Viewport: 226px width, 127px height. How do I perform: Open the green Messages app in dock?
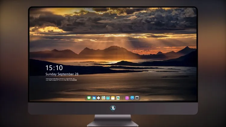89,98
